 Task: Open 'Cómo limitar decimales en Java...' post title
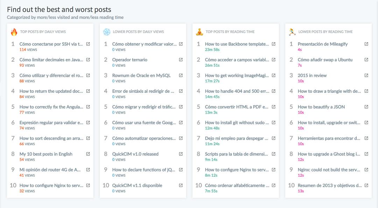point(51,60)
